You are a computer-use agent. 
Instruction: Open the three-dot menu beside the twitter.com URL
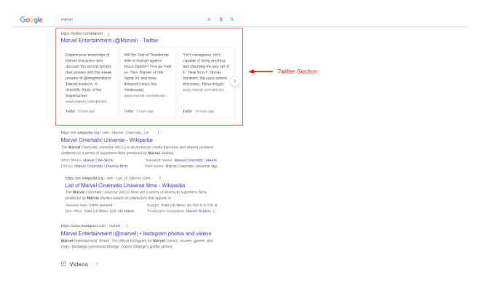pos(108,33)
